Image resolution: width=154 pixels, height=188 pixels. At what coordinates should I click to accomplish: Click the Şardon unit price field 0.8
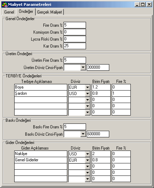point(101,93)
